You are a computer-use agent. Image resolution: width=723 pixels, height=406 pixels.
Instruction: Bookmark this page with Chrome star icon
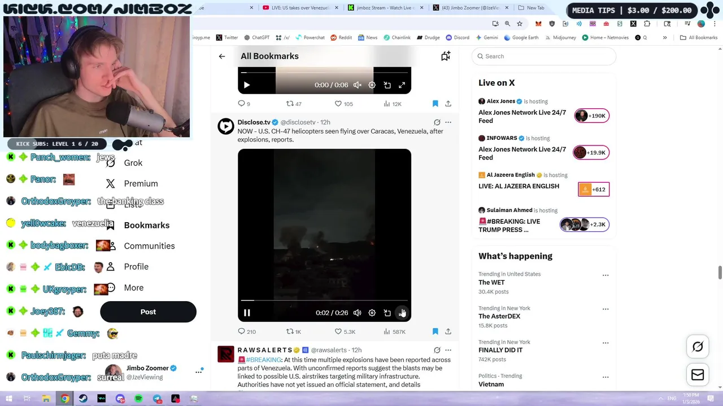(x=520, y=24)
